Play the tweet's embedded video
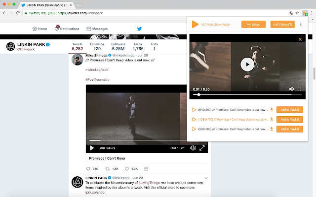Image resolution: width=316 pixels, height=197 pixels. [92, 148]
